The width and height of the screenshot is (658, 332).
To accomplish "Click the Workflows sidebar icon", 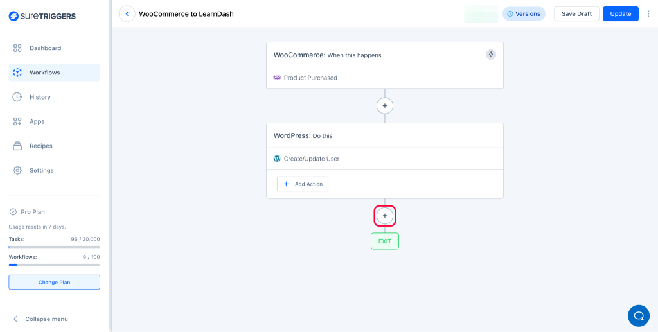I will pyautogui.click(x=17, y=73).
